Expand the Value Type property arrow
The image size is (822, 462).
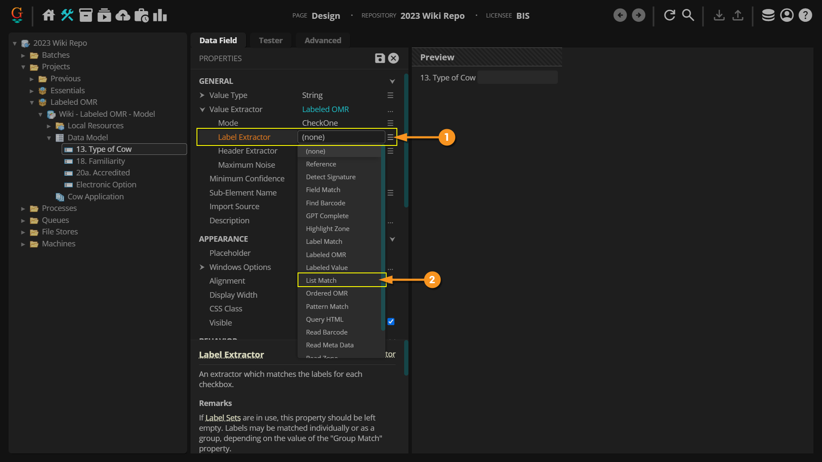coord(202,95)
